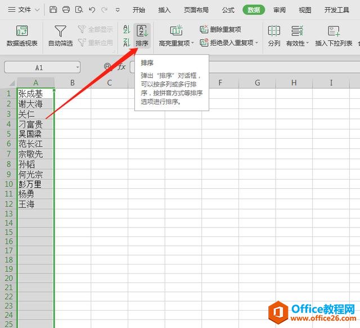
Task: Click 全部显示 show all button
Action: click(x=95, y=29)
